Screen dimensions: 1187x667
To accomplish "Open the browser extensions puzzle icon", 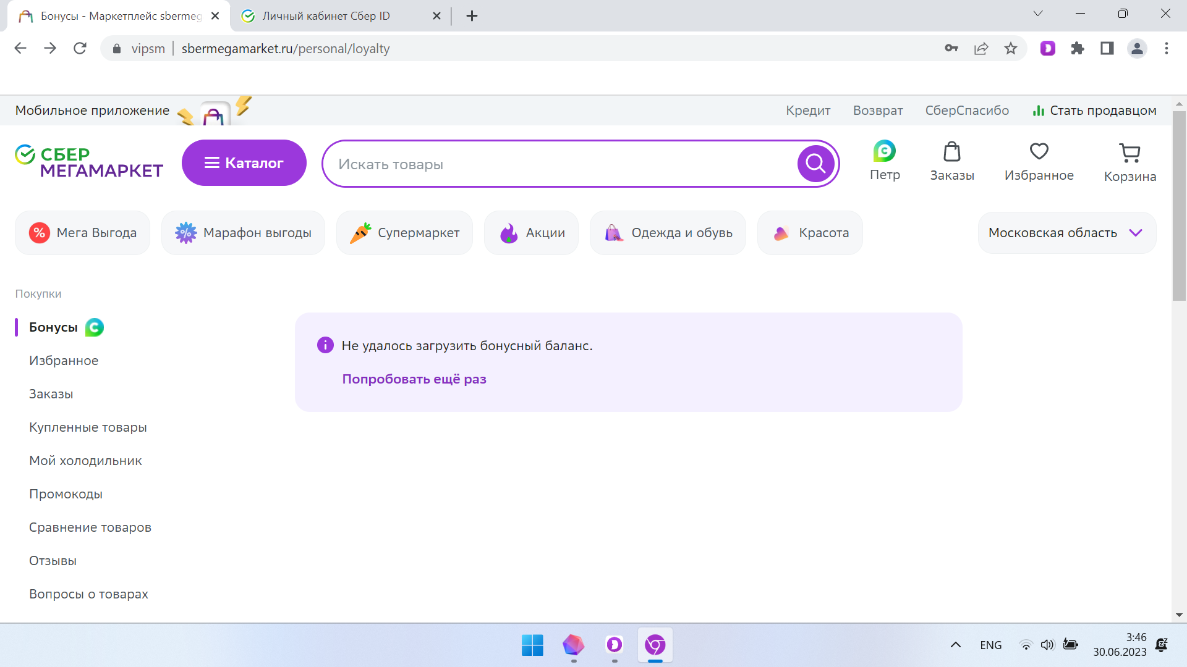I will click(1078, 48).
